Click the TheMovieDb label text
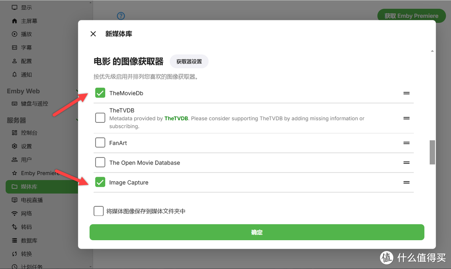Image resolution: width=451 pixels, height=269 pixels. (126, 93)
